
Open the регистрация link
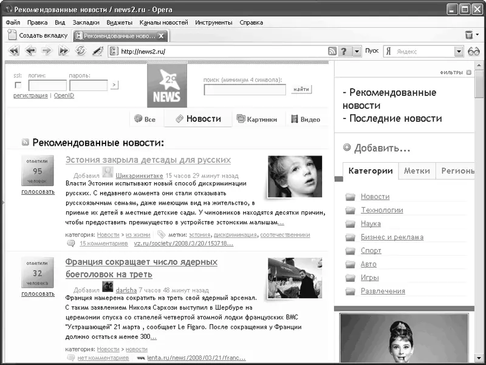point(30,95)
